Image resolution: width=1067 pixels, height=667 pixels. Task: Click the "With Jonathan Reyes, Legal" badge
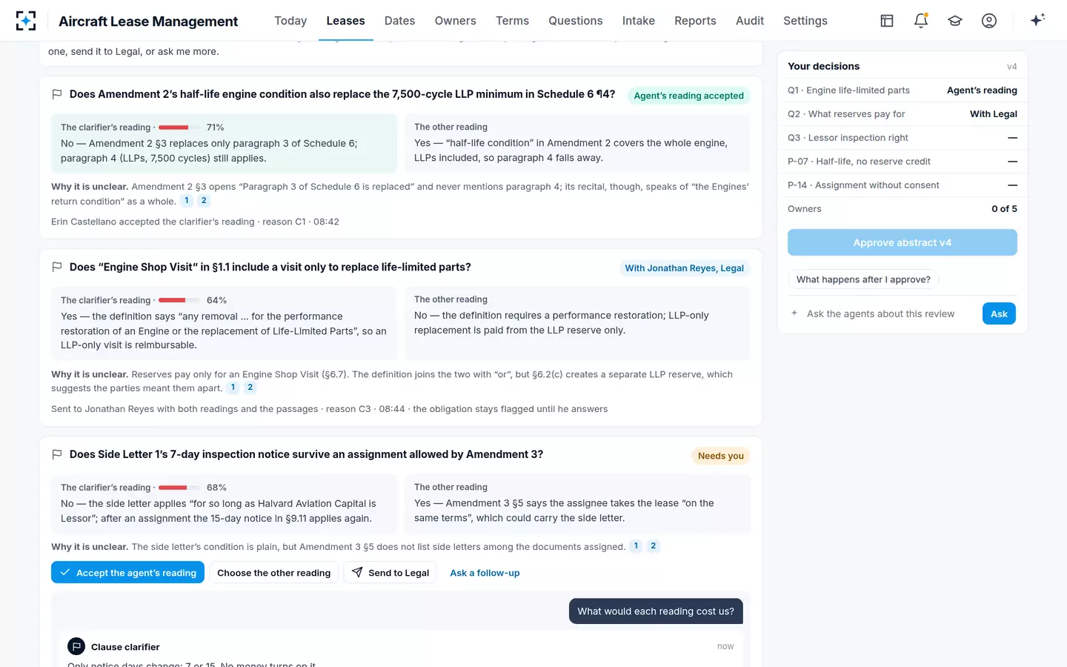coord(684,268)
